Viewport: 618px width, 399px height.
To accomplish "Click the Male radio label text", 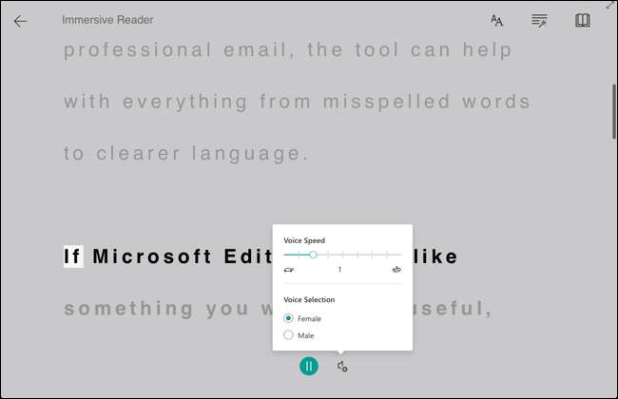I will pos(306,335).
